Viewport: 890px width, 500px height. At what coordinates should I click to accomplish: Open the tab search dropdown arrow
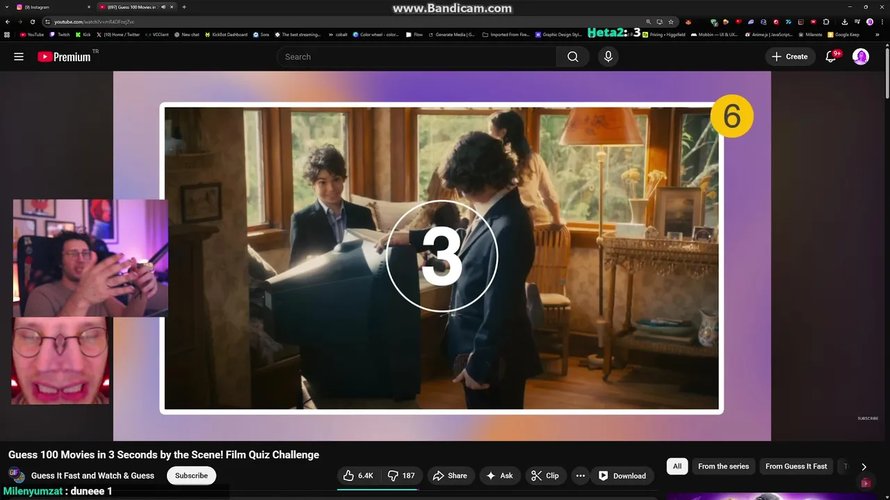pyautogui.click(x=6, y=7)
